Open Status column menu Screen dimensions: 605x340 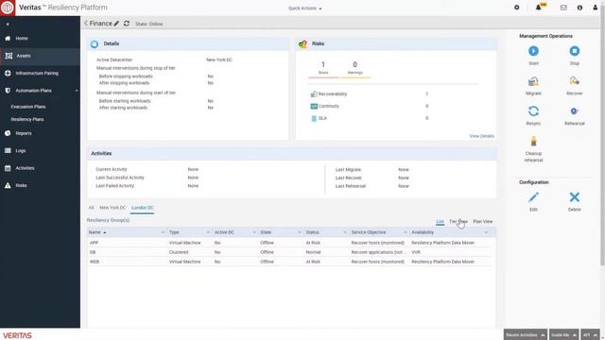(x=345, y=232)
